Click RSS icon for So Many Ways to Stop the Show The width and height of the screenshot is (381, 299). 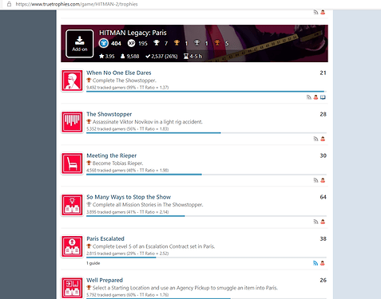(x=316, y=222)
